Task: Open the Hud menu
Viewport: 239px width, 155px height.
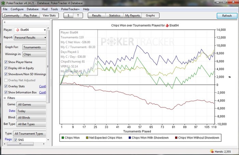Action: [x=45, y=9]
